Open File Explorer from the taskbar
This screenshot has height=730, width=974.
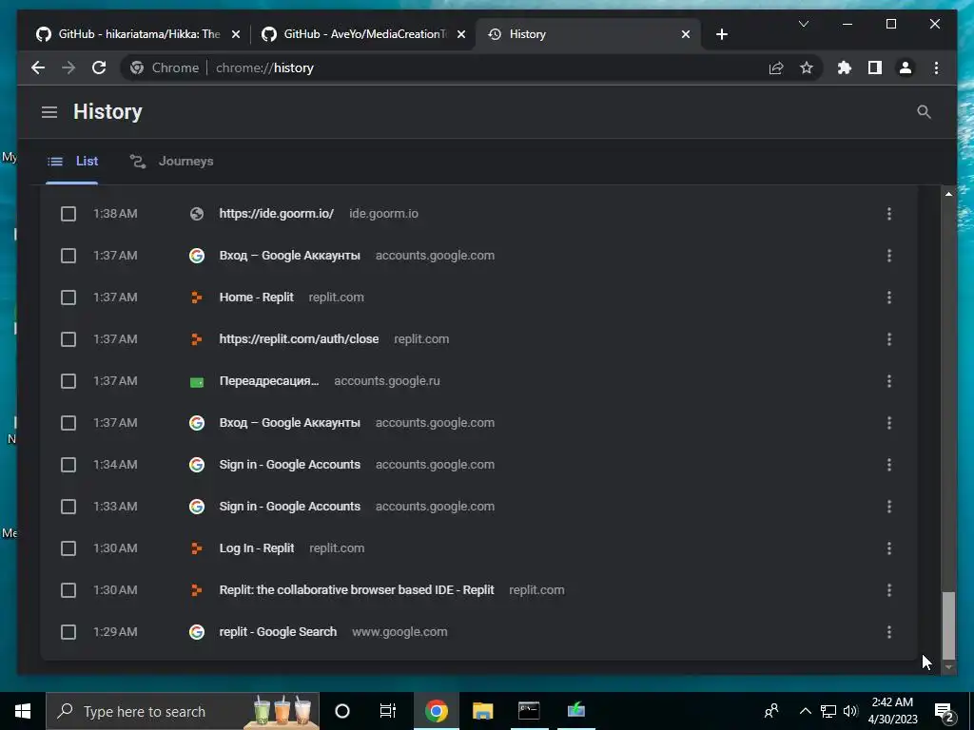[482, 711]
